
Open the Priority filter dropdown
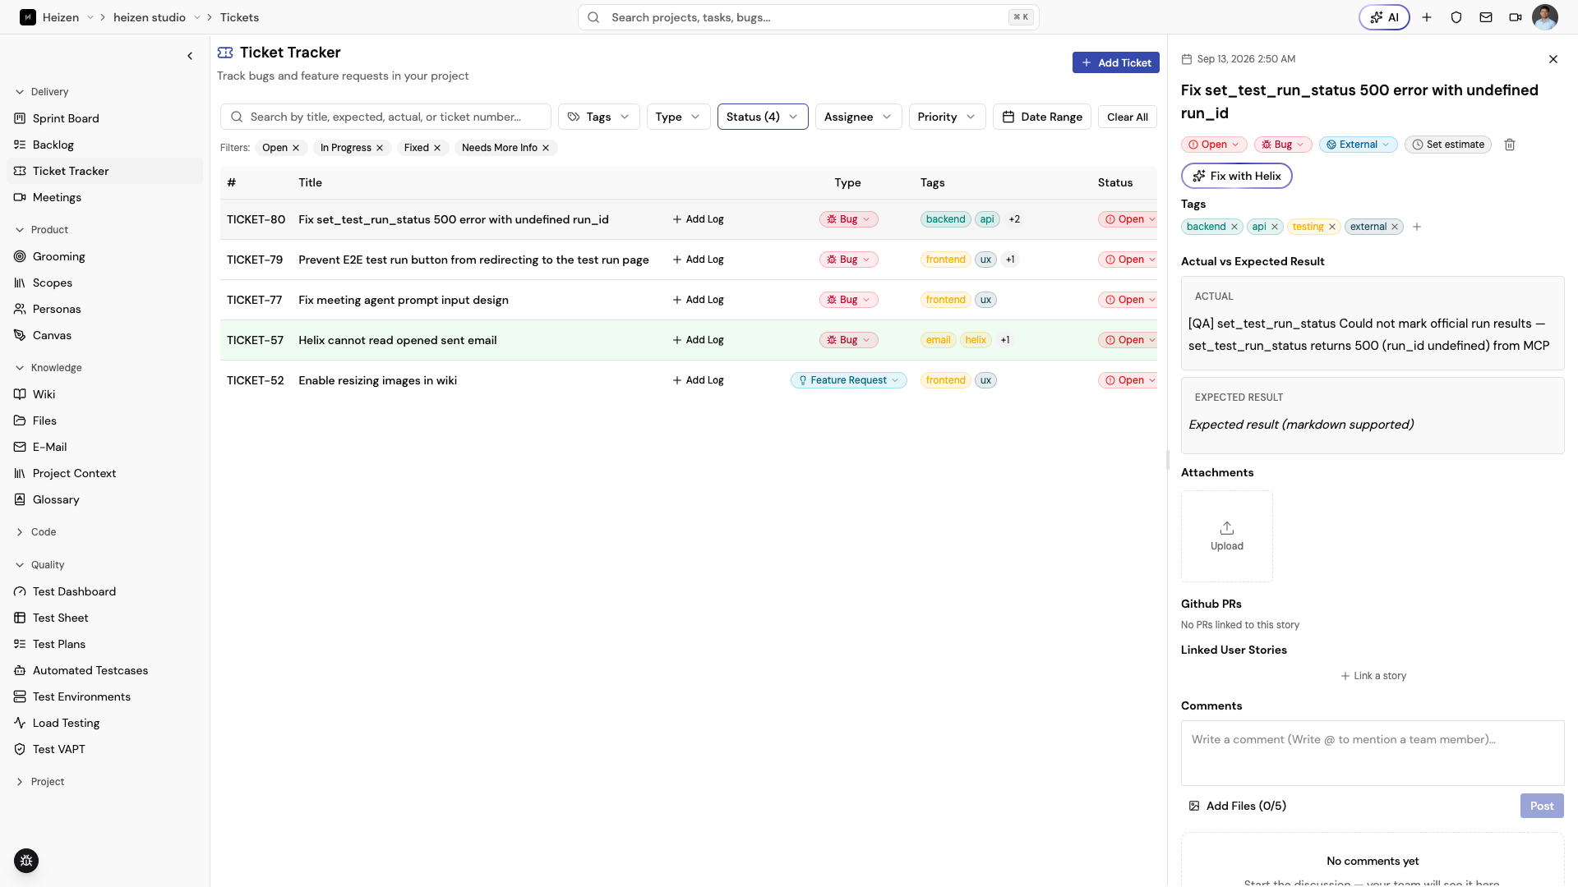click(x=947, y=117)
